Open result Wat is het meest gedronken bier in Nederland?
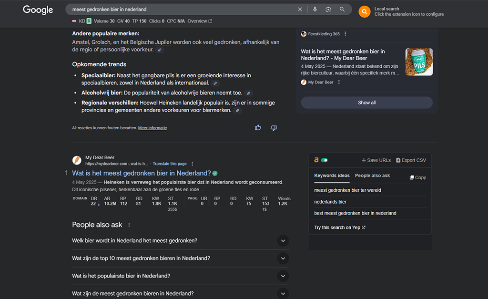Viewport: 488px width, 299px height. [x=142, y=173]
